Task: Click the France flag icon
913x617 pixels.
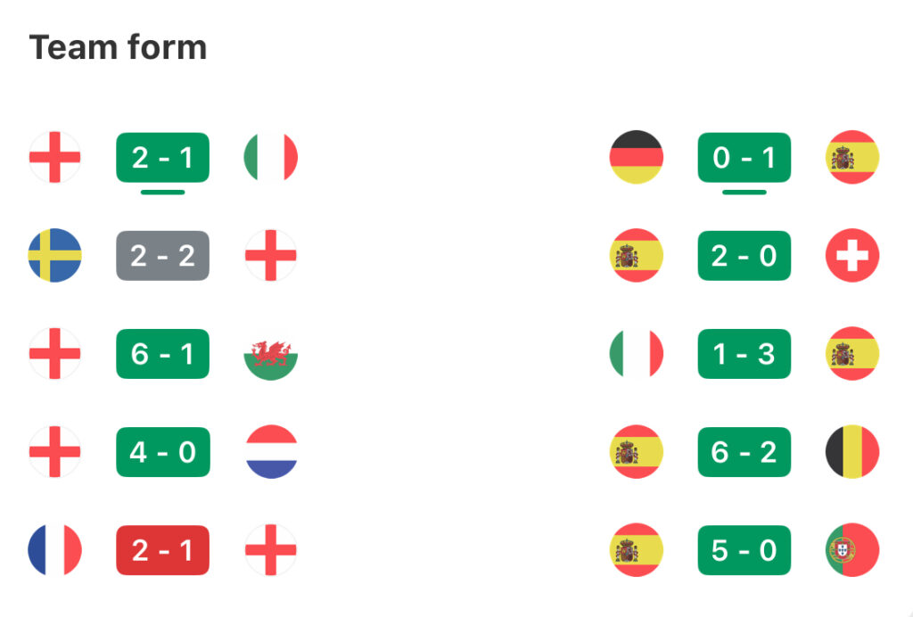Action: click(x=54, y=550)
